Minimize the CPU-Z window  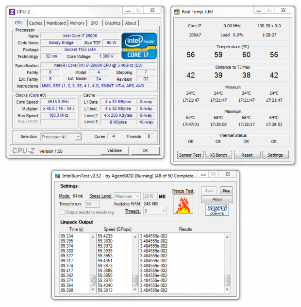point(128,10)
